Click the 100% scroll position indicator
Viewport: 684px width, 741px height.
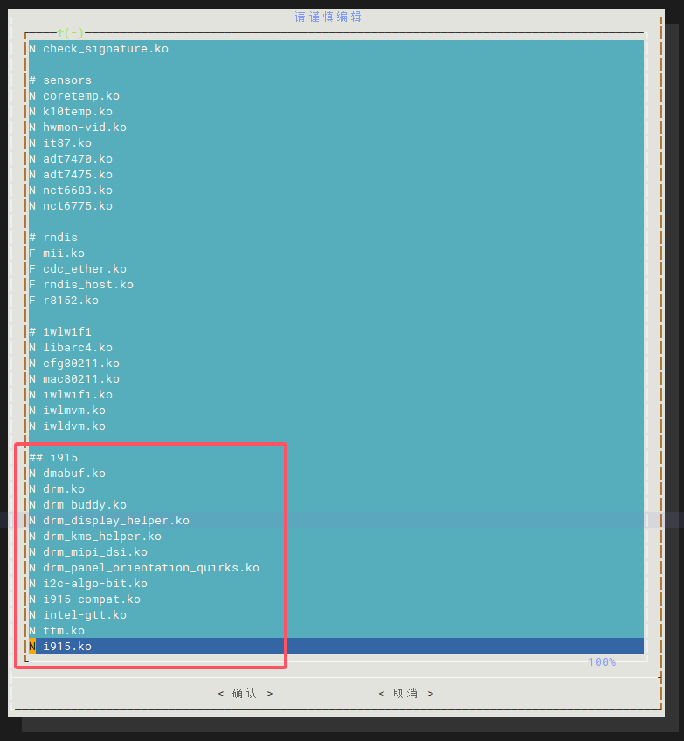click(601, 662)
